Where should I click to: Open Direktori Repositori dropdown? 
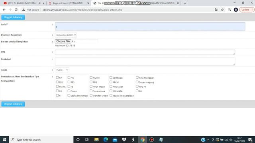[x=66, y=35]
